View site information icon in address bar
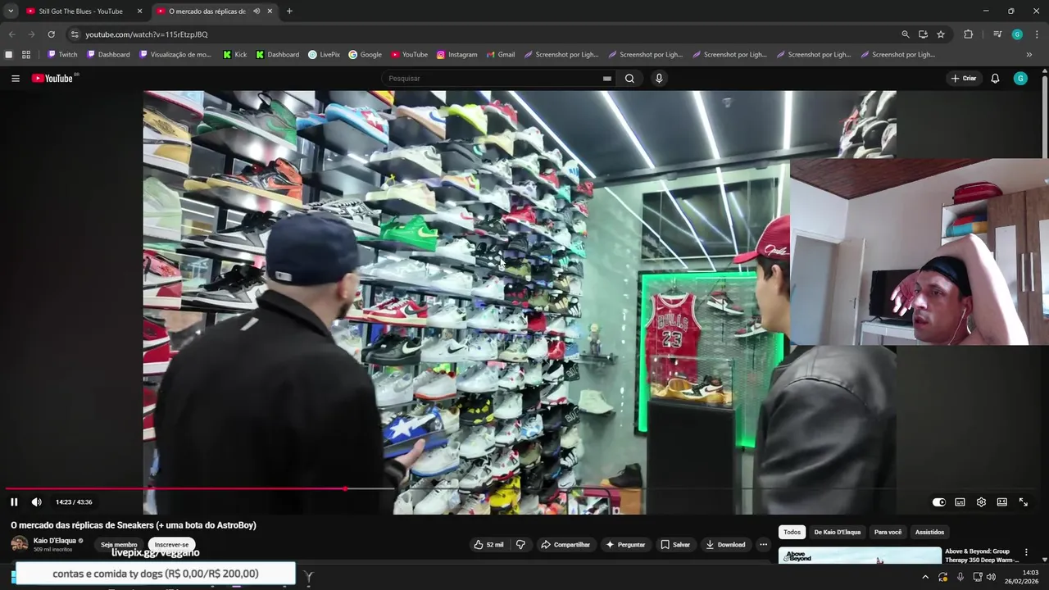Image resolution: width=1049 pixels, height=590 pixels. (x=75, y=34)
